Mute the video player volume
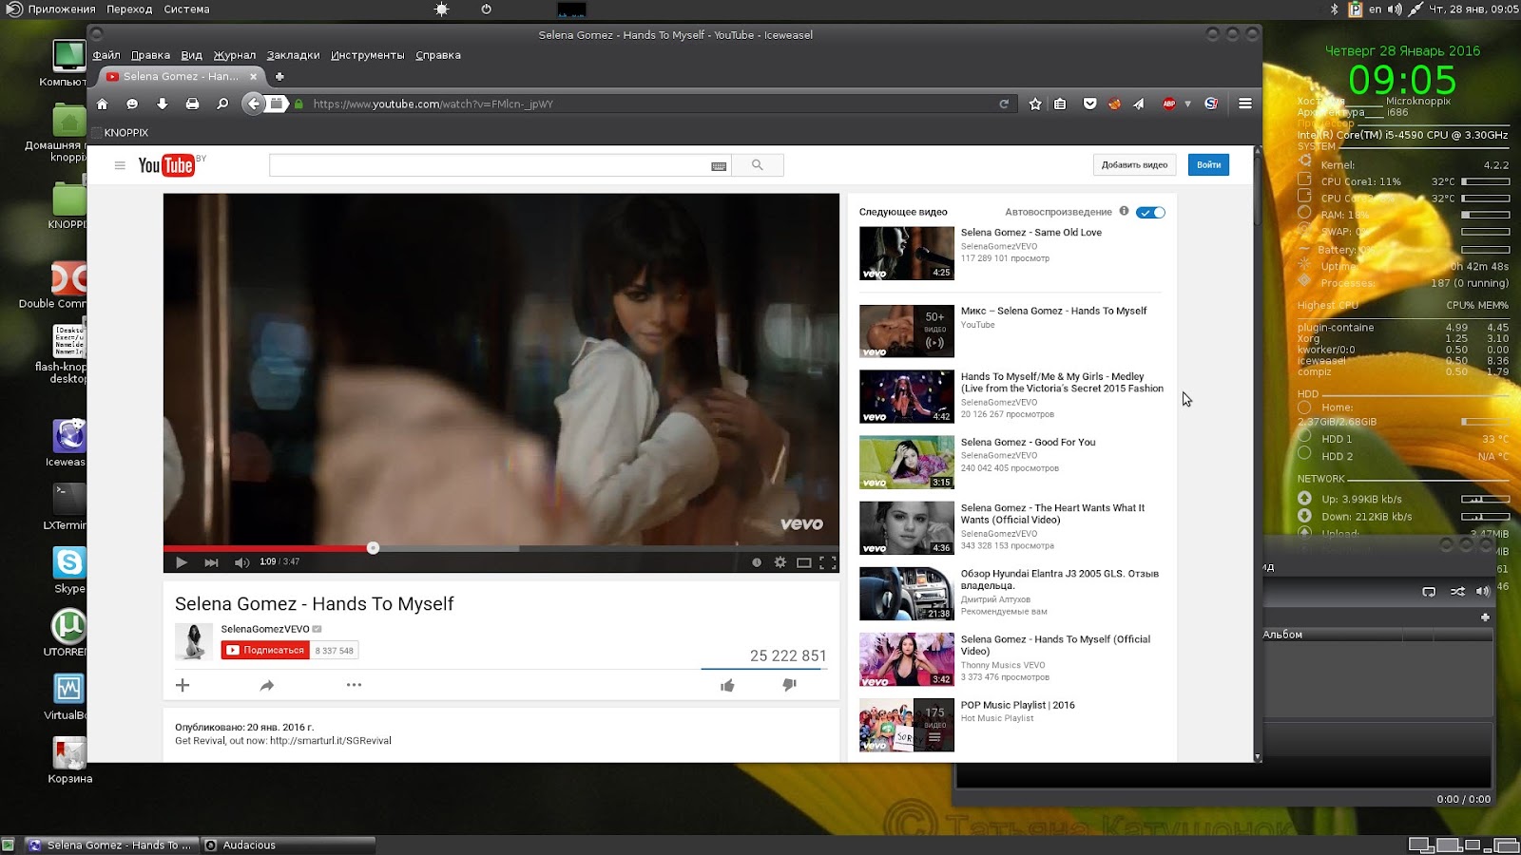This screenshot has width=1521, height=855. (x=241, y=562)
